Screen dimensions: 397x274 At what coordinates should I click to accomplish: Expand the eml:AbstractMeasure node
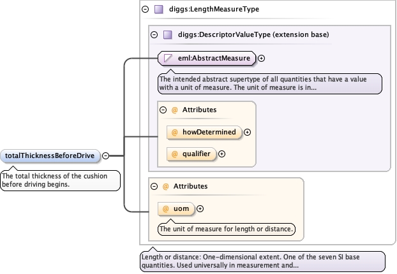[x=262, y=59]
